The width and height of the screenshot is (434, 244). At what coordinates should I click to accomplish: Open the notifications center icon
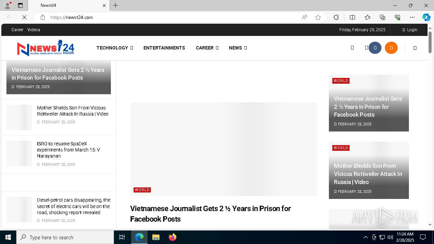coord(423,237)
